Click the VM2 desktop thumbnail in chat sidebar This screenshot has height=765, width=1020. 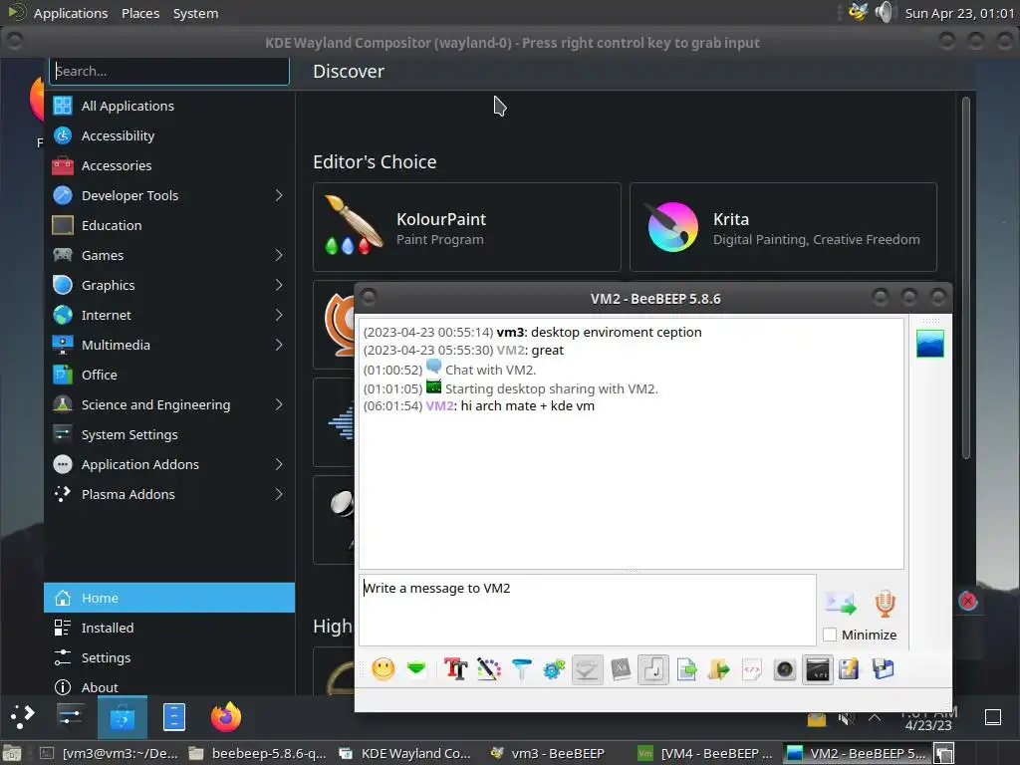click(930, 344)
